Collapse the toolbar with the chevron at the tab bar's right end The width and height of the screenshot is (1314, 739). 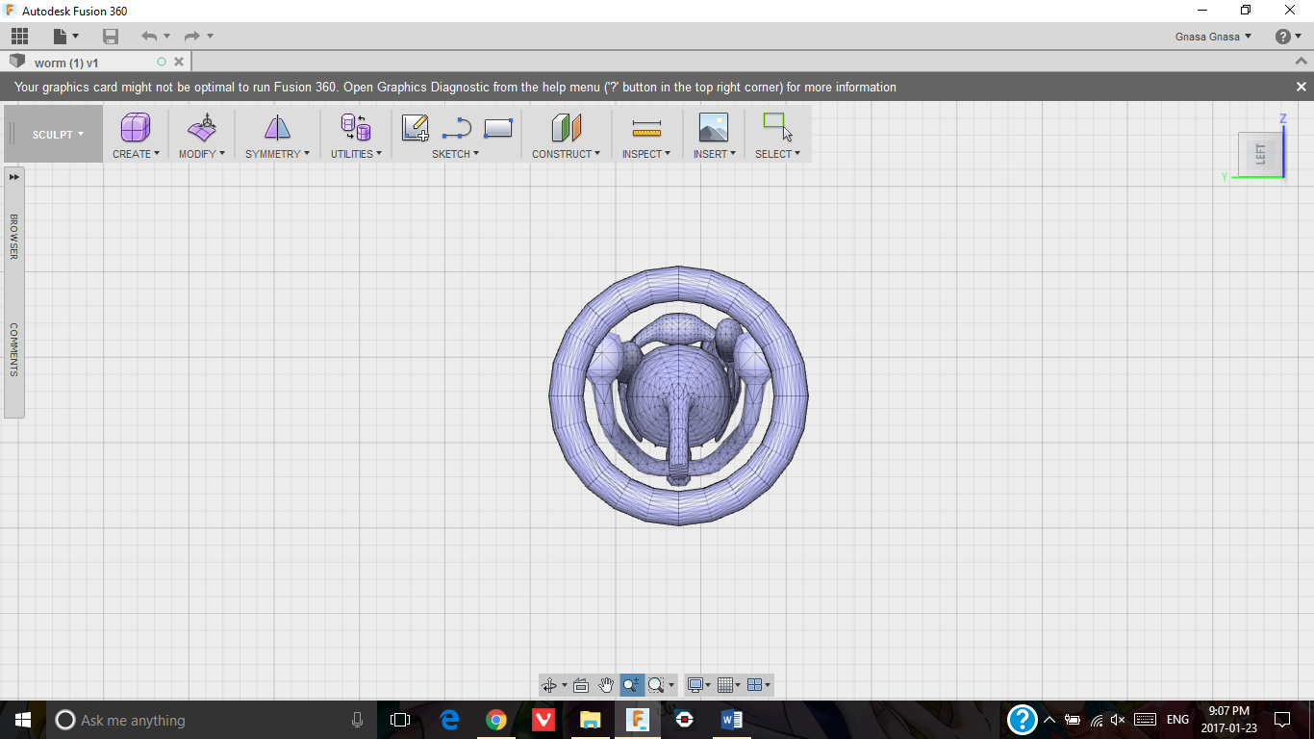click(1301, 62)
